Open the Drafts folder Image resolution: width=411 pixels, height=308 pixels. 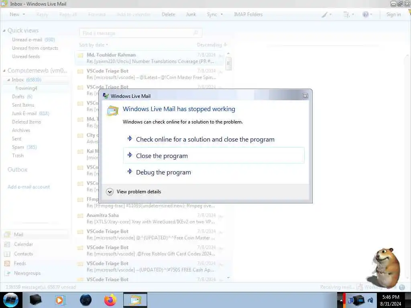pos(22,96)
